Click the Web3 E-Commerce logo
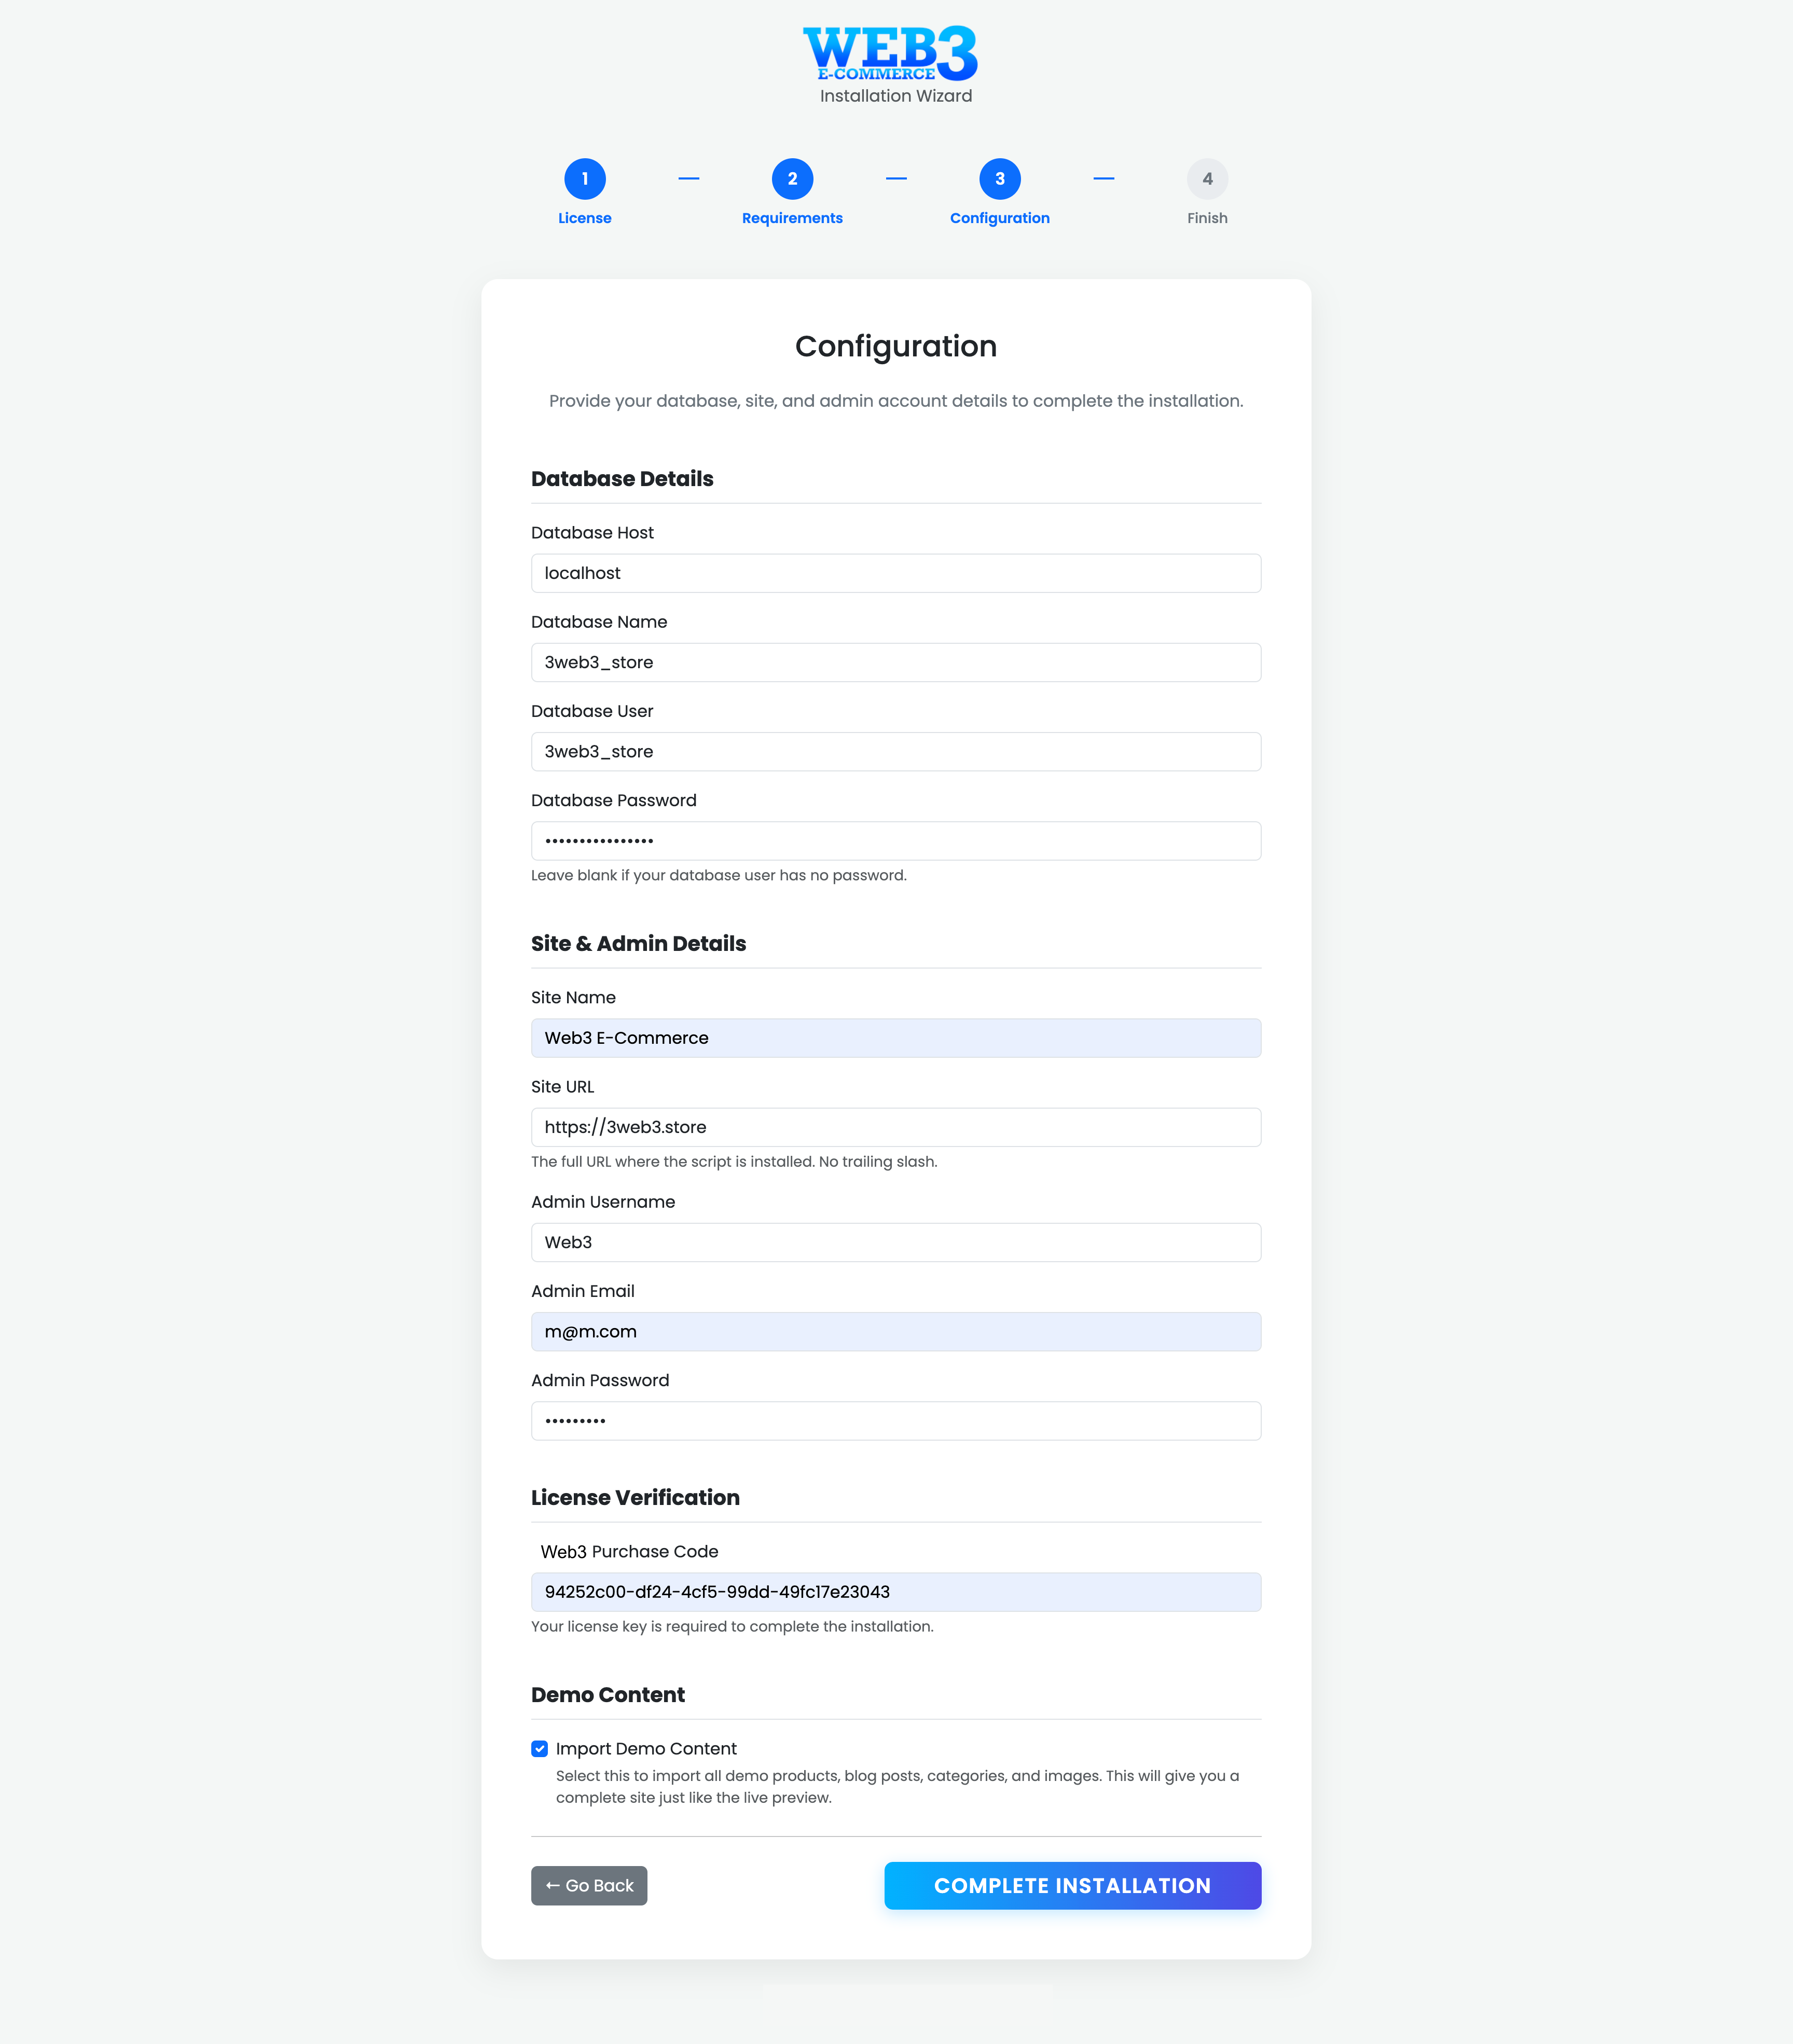Screen dimensions: 1793x2044 (x=890, y=53)
